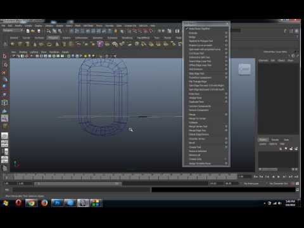This screenshot has width=304, height=228.
Task: Choose the Lasso select tool
Action: [4, 65]
